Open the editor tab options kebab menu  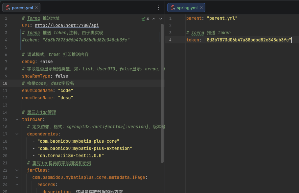pos(158,8)
